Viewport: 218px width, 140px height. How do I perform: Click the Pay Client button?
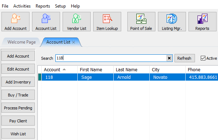pyautogui.click(x=18, y=121)
